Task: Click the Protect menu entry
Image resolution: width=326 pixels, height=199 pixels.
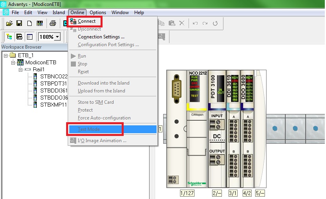Action: pos(113,110)
